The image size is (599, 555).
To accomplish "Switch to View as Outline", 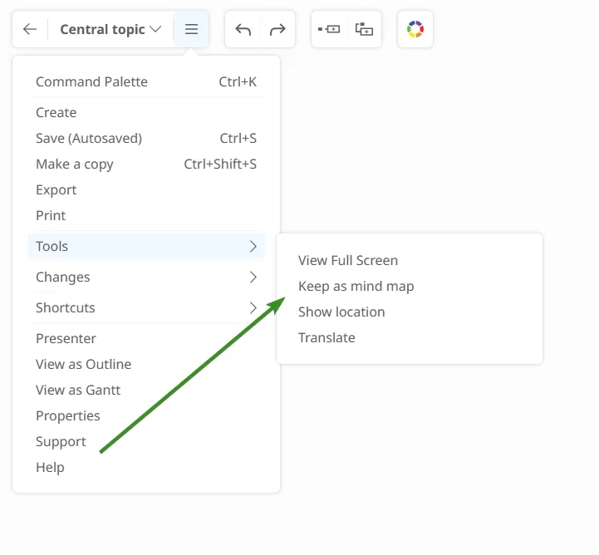I will (x=83, y=364).
